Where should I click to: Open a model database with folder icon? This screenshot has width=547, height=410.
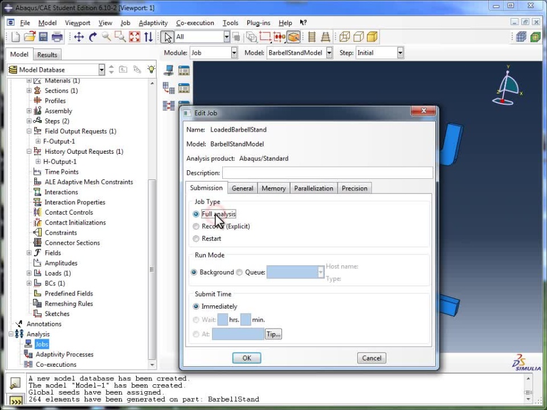pyautogui.click(x=30, y=36)
